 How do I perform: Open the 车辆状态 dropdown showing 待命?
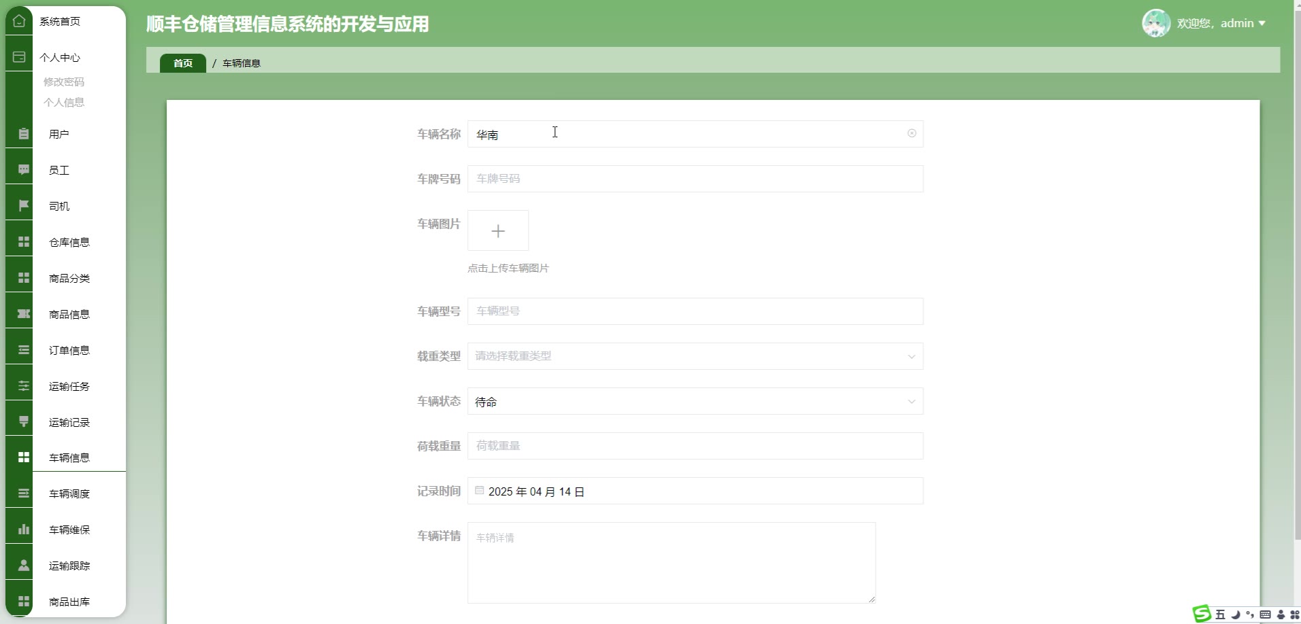pos(695,401)
